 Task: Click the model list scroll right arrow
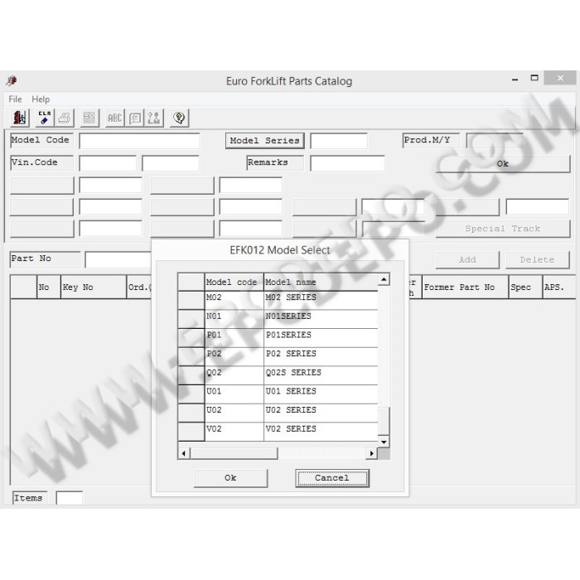[x=372, y=453]
